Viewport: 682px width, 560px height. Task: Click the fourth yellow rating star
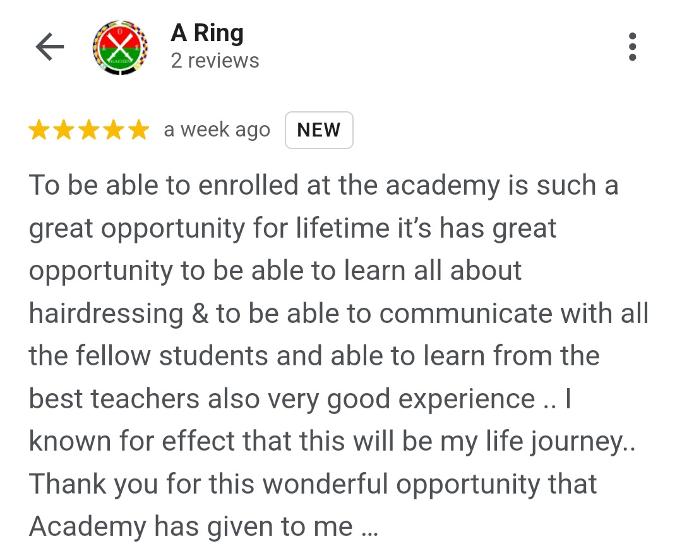click(x=114, y=130)
